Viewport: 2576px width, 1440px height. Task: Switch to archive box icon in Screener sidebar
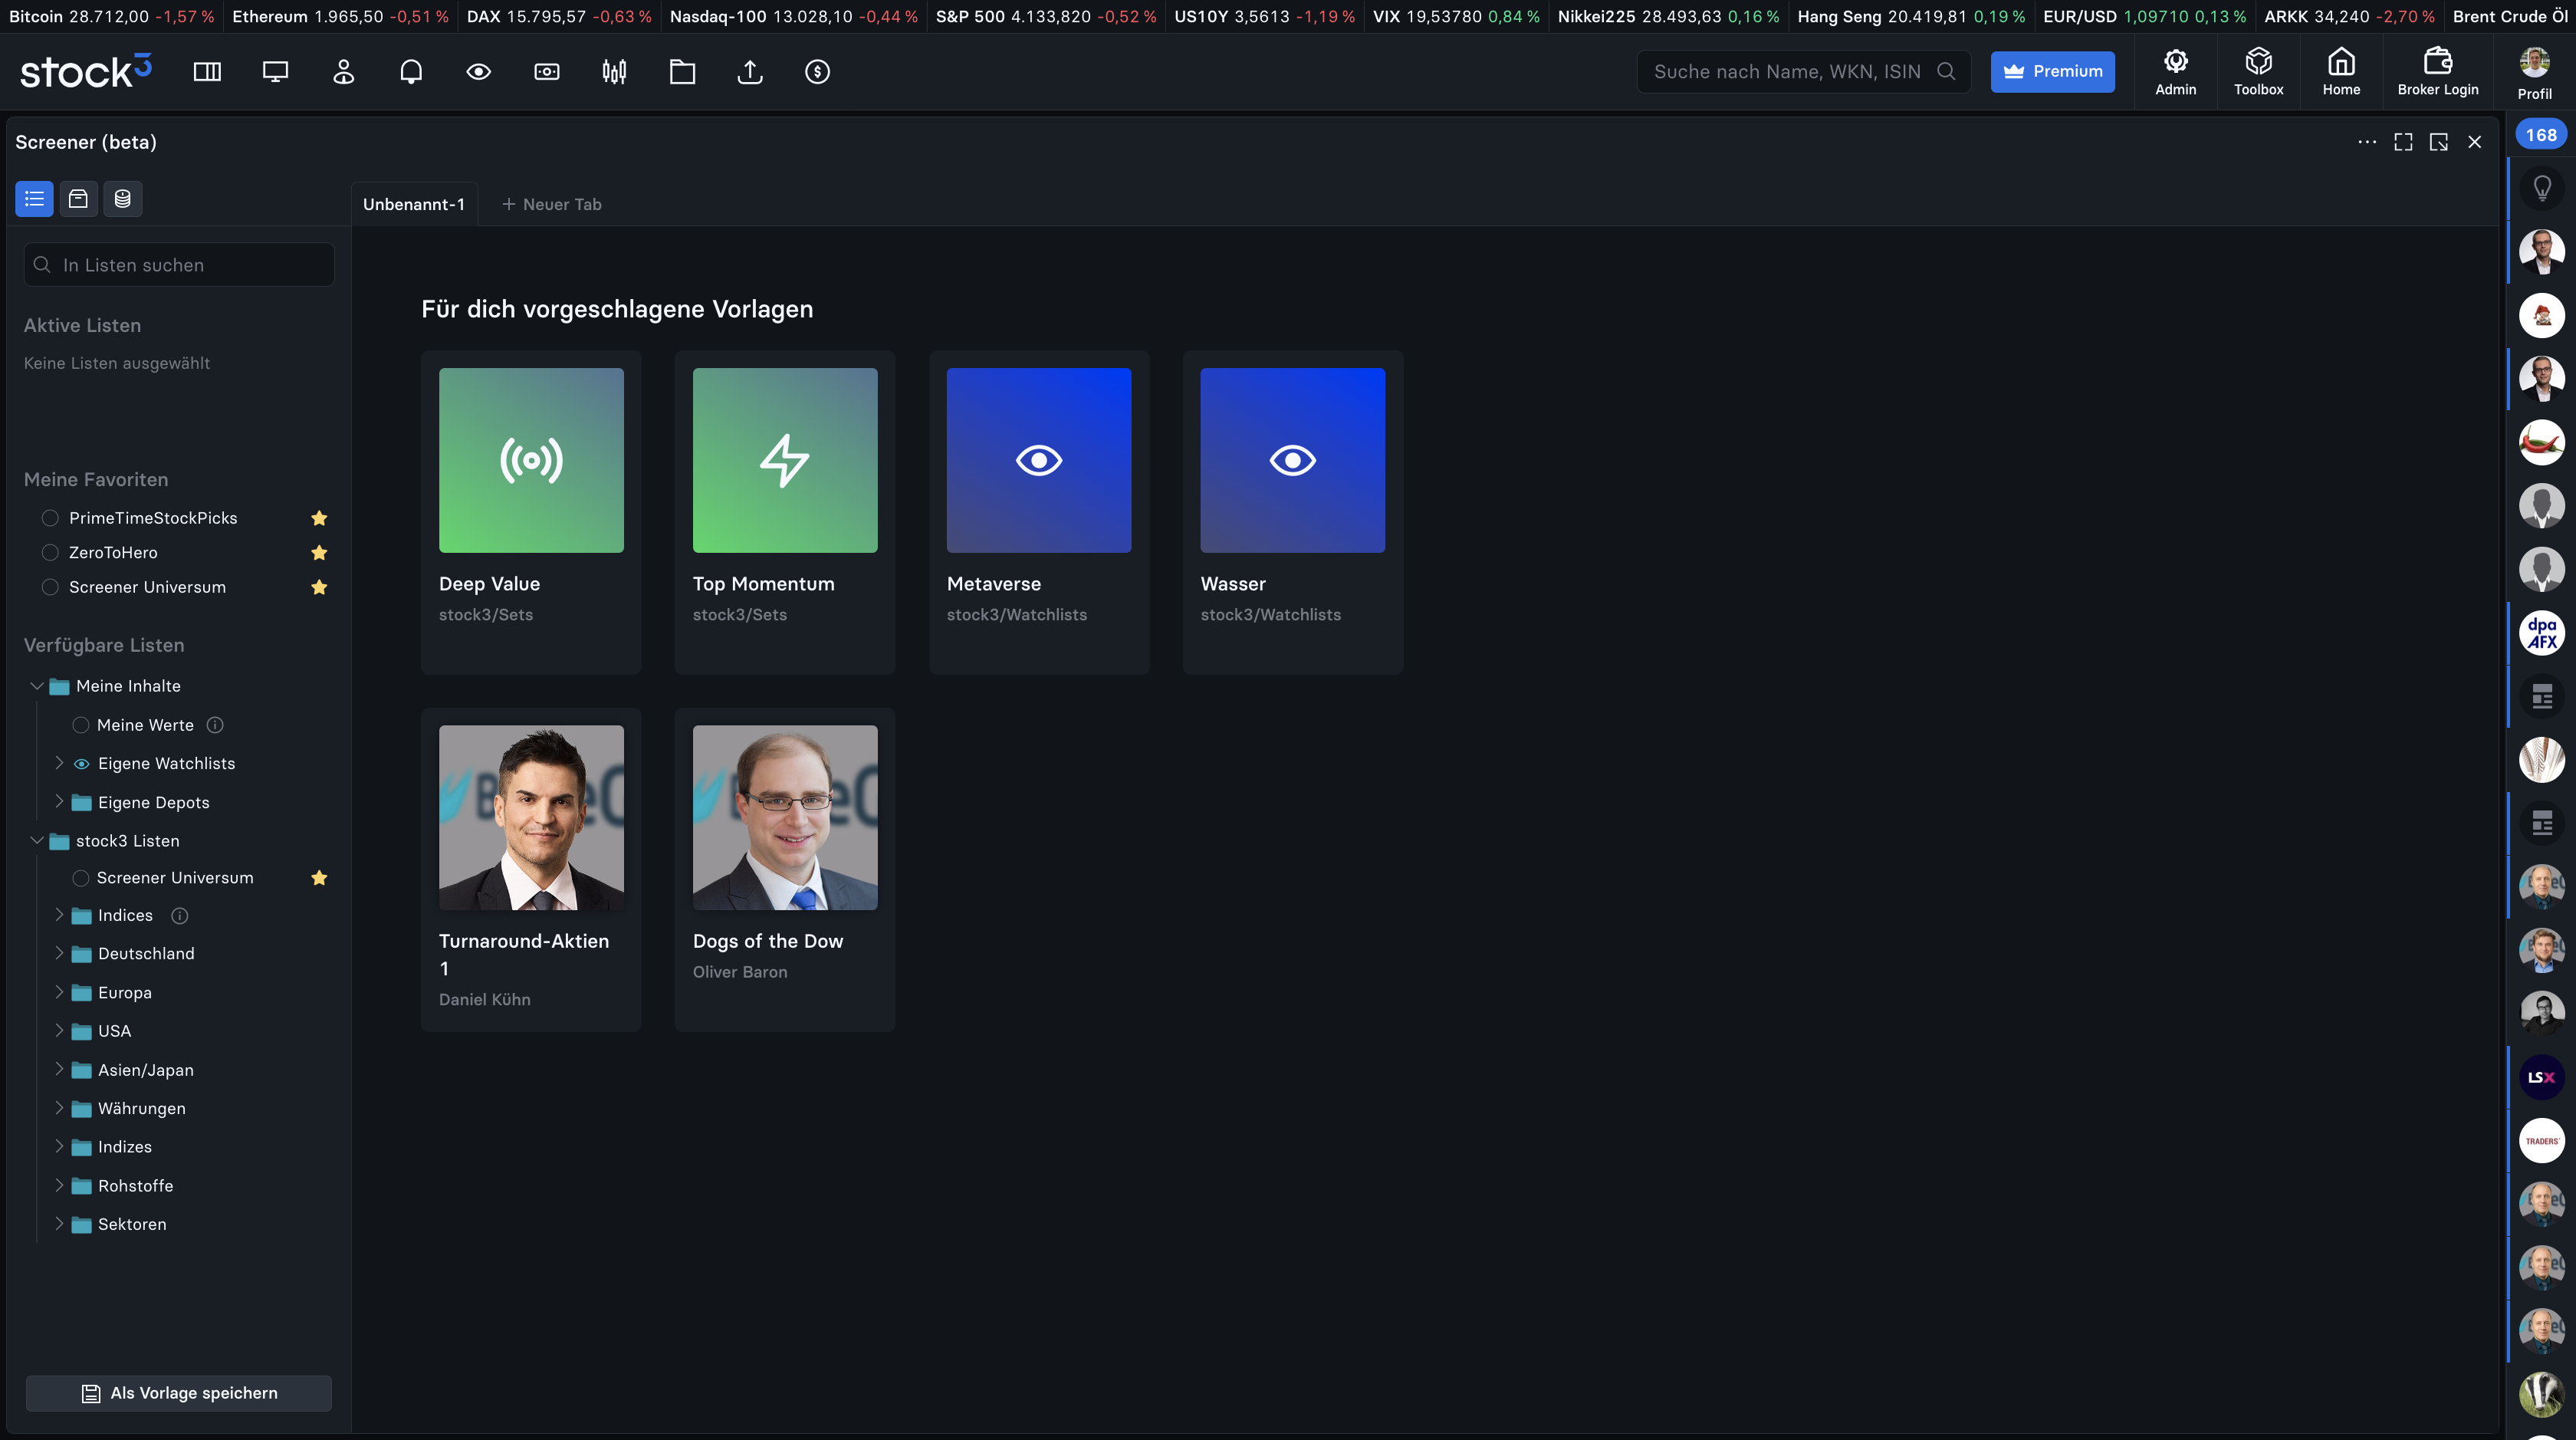coord(78,199)
